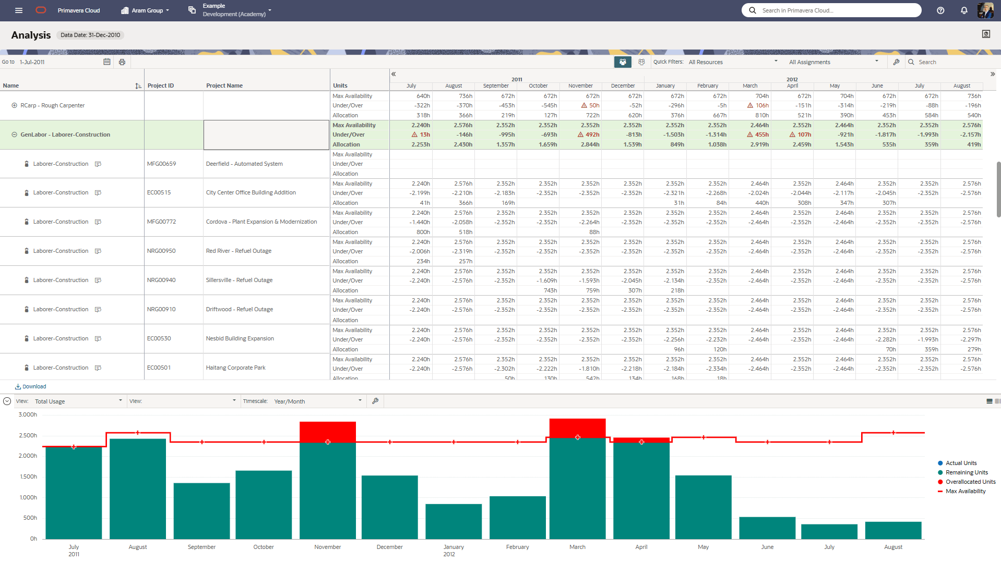The image size is (1001, 562).
Task: Click the resource icon beside EC00515 Laborer-Construction
Action: tap(98, 192)
